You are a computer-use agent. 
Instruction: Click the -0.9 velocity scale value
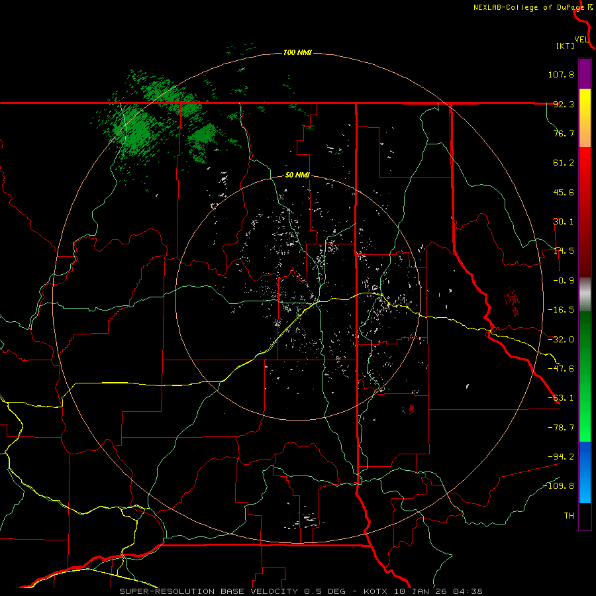[x=564, y=281]
